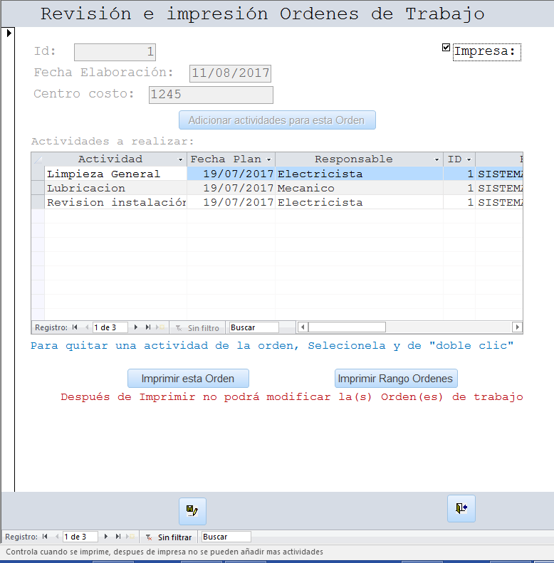Click the subform horizontal scrollbar thumb
Image resolution: width=554 pixels, height=563 pixels.
pyautogui.click(x=347, y=327)
